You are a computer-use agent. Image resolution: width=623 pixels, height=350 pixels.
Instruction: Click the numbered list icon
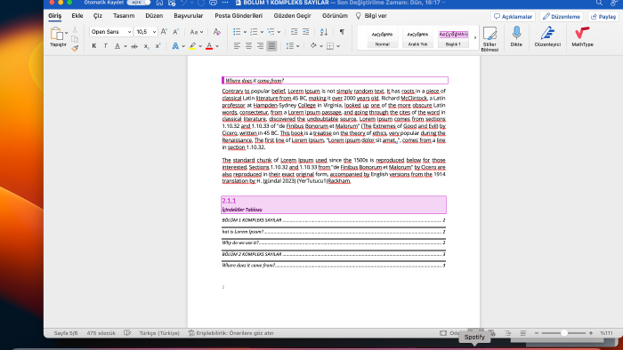point(254,32)
